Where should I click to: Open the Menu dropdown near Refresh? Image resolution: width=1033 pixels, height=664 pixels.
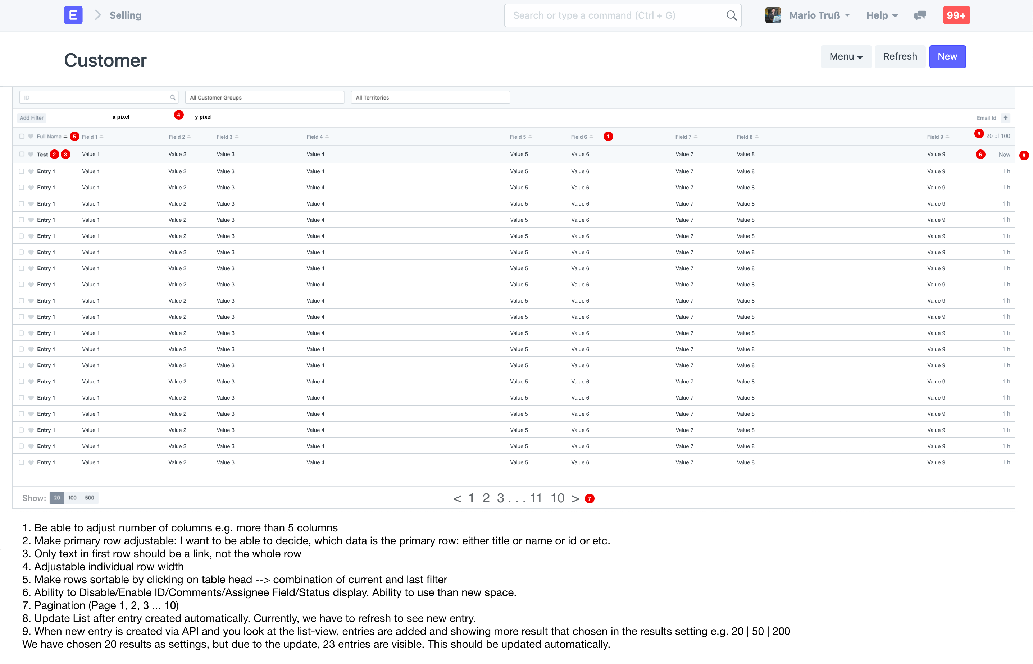click(845, 56)
